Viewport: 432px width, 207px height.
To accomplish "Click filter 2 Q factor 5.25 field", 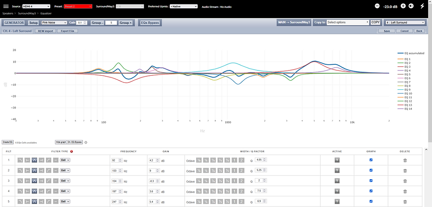I will click(261, 170).
